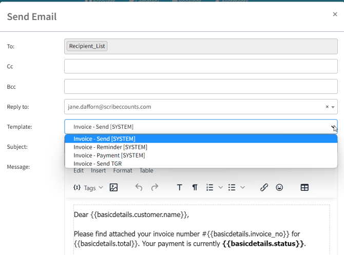Expand the Reply to dropdown arrow
Image resolution: width=344 pixels, height=255 pixels.
[x=333, y=107]
